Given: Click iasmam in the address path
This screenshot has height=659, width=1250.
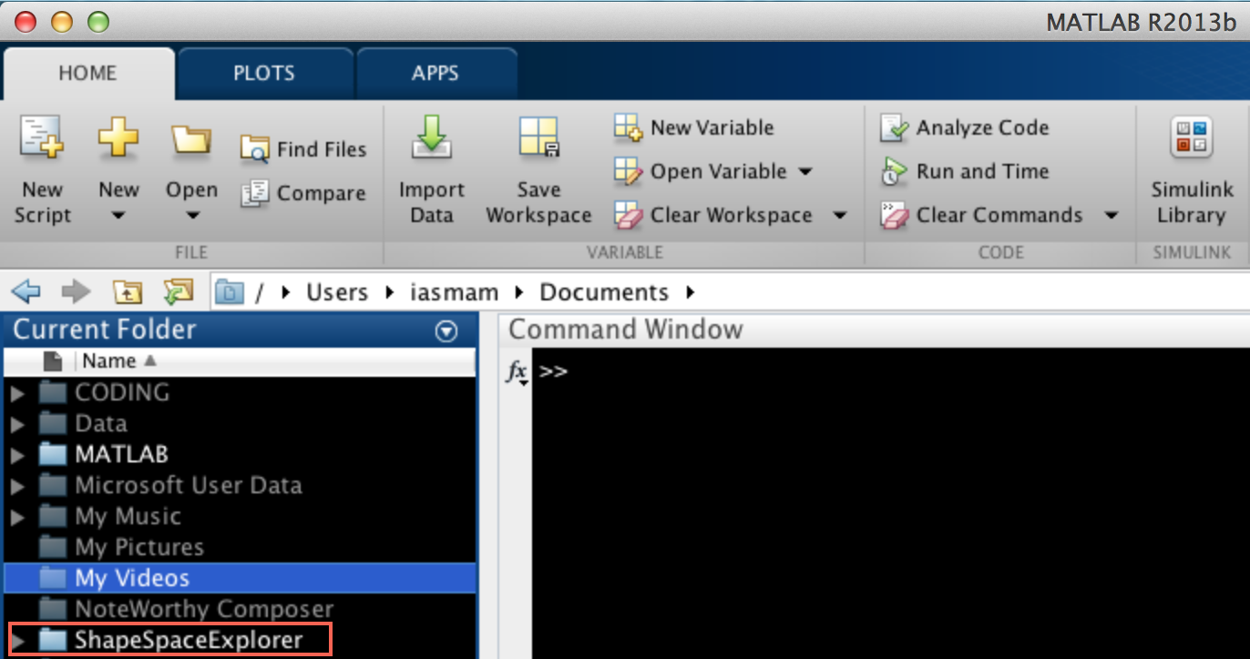Looking at the screenshot, I should (454, 292).
